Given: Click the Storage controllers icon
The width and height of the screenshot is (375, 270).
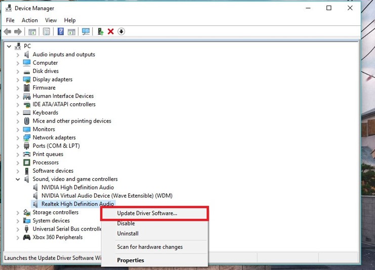Looking at the screenshot, I should (x=26, y=212).
